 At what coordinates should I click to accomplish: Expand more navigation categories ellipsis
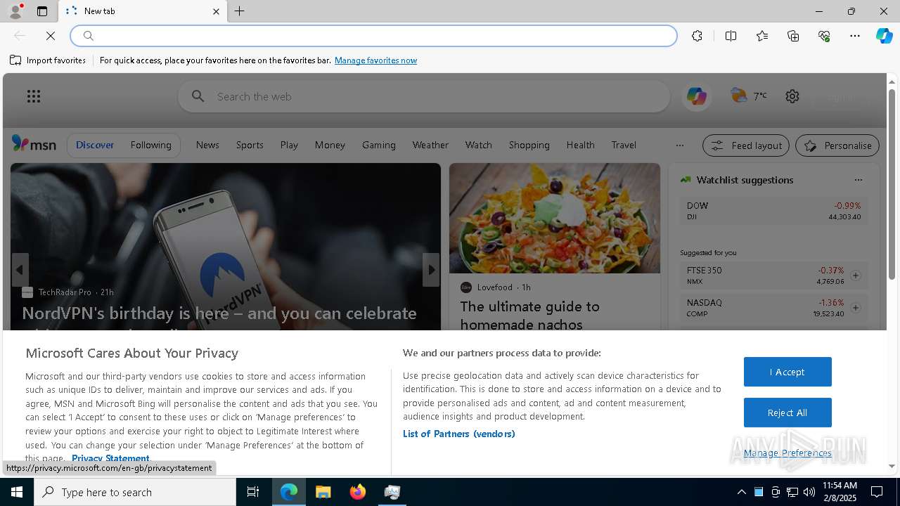[679, 145]
